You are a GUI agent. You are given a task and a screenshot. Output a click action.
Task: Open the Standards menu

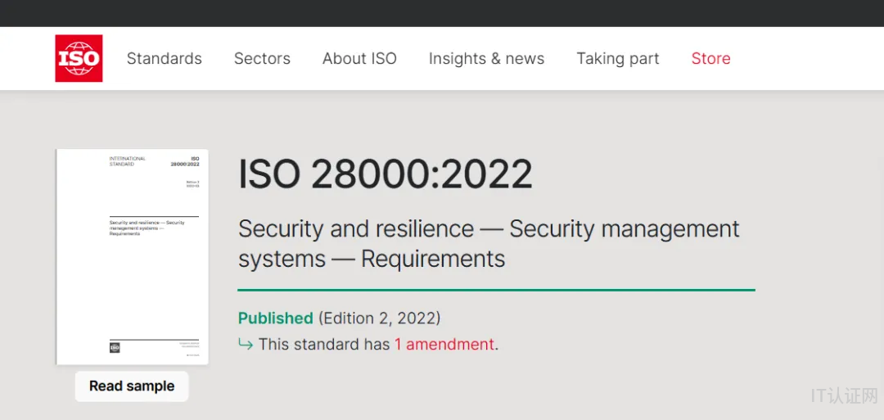point(164,58)
